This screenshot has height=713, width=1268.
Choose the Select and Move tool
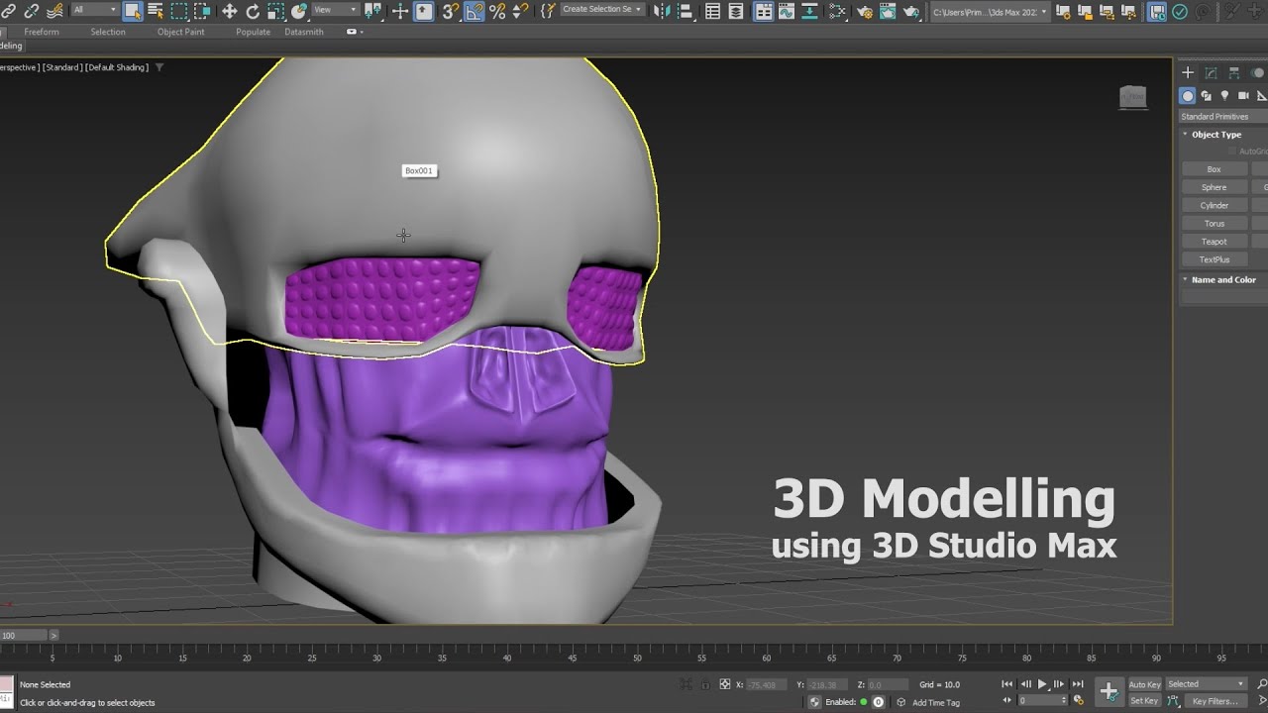tap(229, 12)
